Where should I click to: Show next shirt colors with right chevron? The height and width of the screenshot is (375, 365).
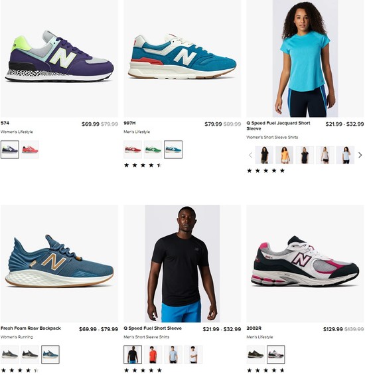coord(360,155)
